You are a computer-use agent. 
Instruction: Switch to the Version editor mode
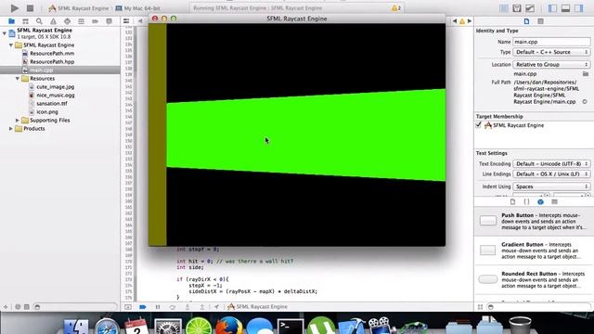(530, 8)
